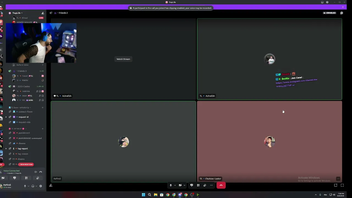Jump to the 7 New Mentions badge
352x198 pixels.
[x=26, y=164]
